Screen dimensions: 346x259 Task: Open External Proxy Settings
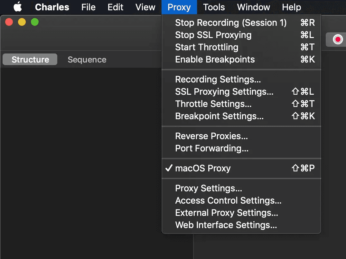point(227,213)
